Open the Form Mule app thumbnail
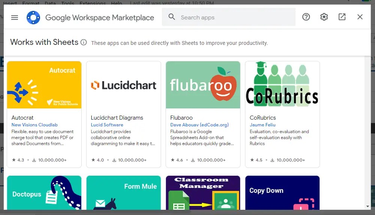375x215 pixels. coord(124,193)
